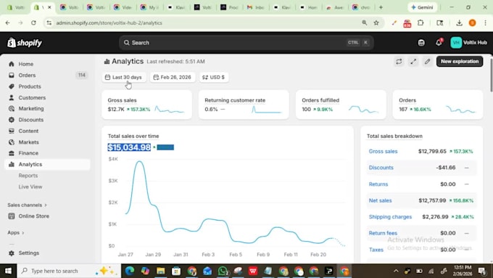Click the expand fullscreen icon
This screenshot has width=493, height=278.
coord(413,62)
